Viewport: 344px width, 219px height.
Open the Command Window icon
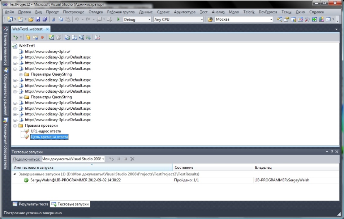point(328,19)
